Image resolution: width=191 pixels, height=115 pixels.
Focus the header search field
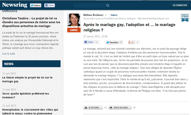click(92, 5)
